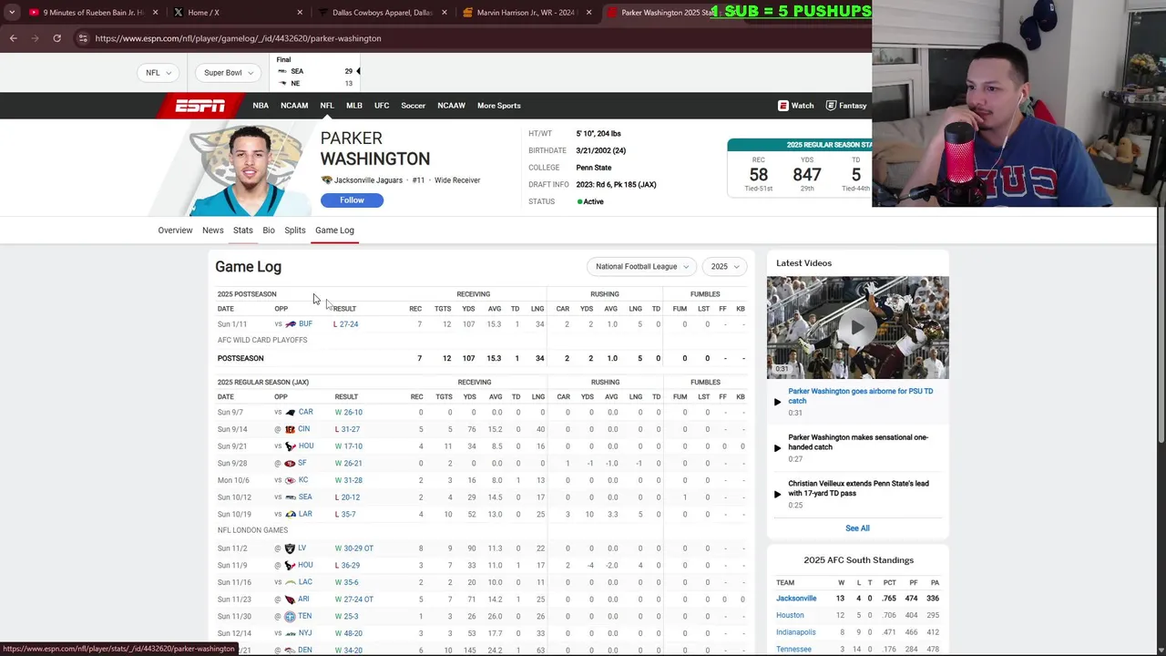
Task: Follow Parker Washington with the Follow button
Action: (x=352, y=200)
